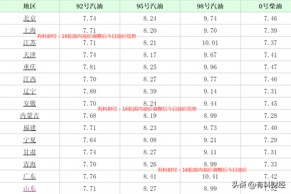The height and width of the screenshot is (194, 291).
Task: Select the 宁夏 region link
Action: [x=30, y=140]
